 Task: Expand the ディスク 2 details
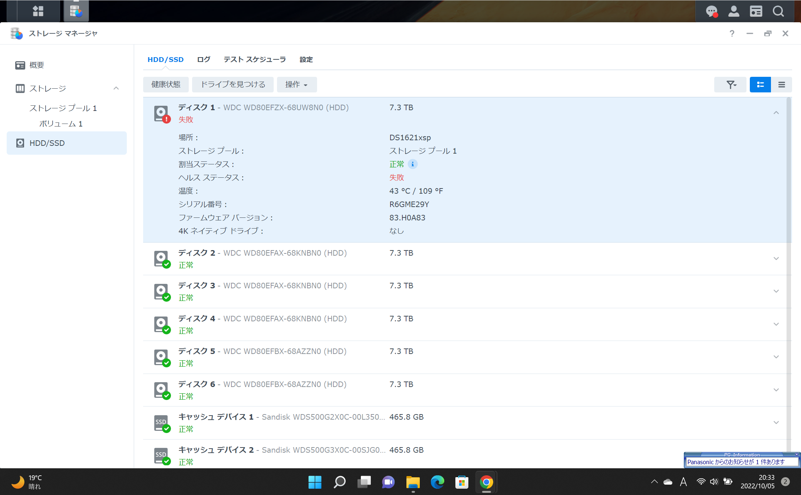[x=776, y=259]
